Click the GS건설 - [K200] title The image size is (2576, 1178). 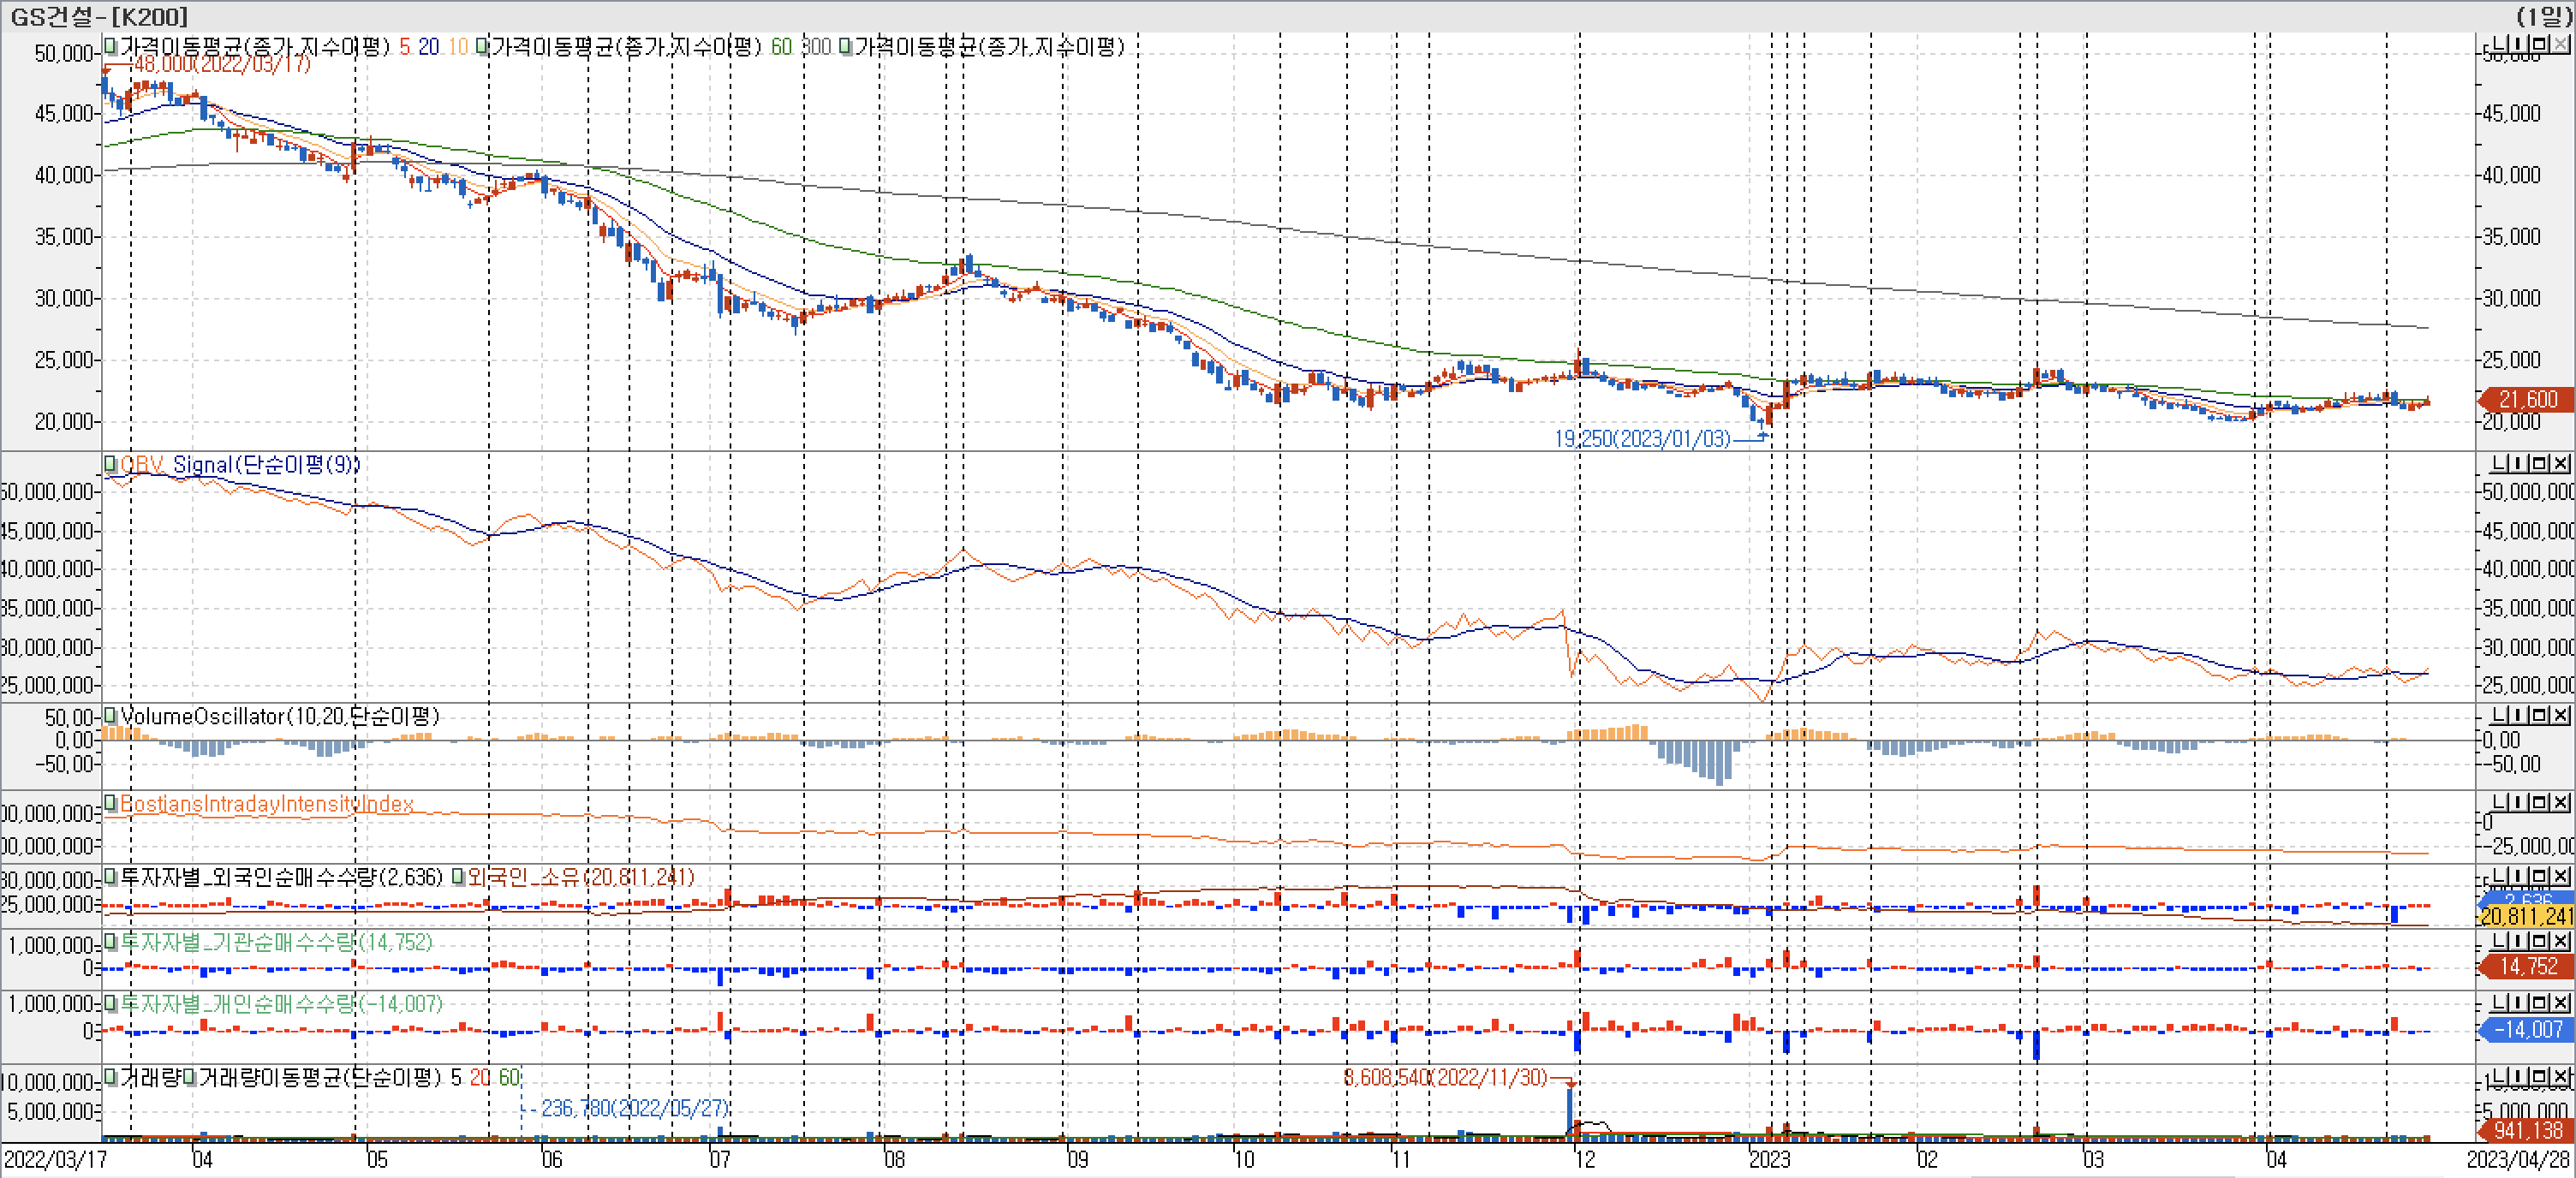click(98, 16)
